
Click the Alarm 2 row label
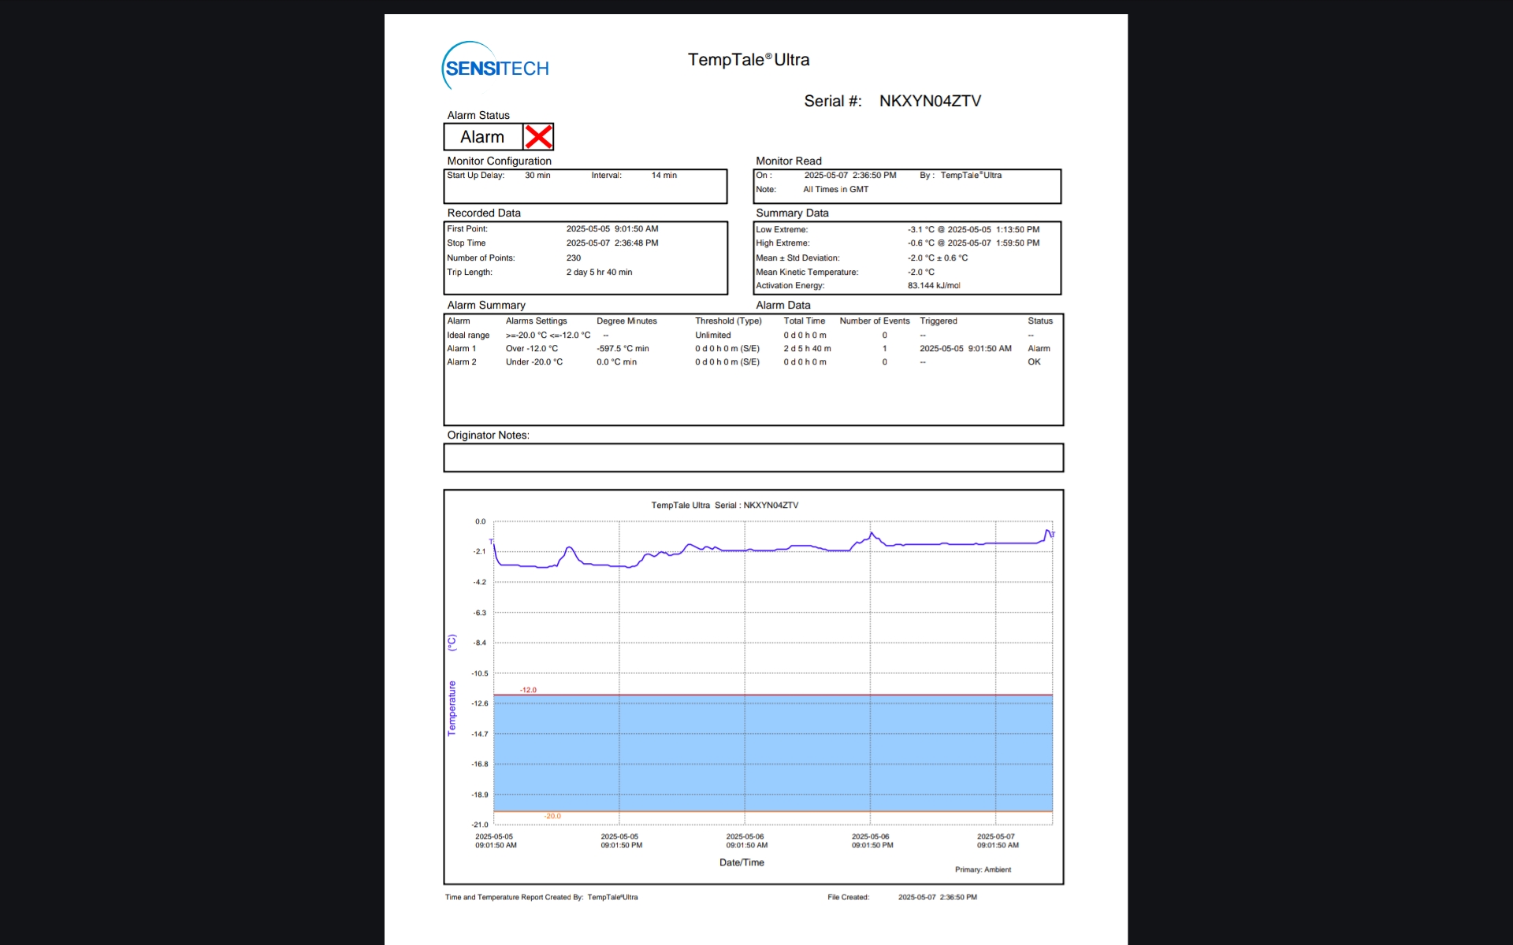[x=461, y=362]
